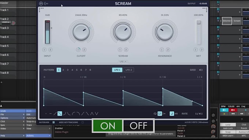Viewport: 249px width, 140px height.
Task: Open the top-left corner dots menu
Action: [41, 10]
